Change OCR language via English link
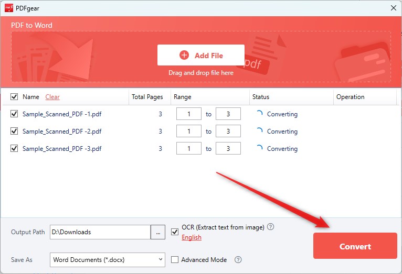Image resolution: width=402 pixels, height=274 pixels. click(x=191, y=237)
